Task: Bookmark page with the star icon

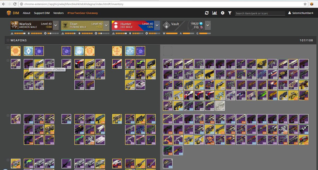Action: coord(305,4)
